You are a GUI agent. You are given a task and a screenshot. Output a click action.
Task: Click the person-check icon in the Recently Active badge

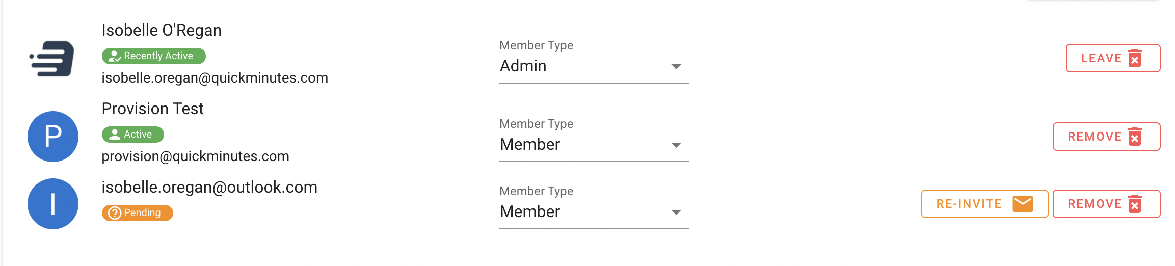click(x=115, y=56)
